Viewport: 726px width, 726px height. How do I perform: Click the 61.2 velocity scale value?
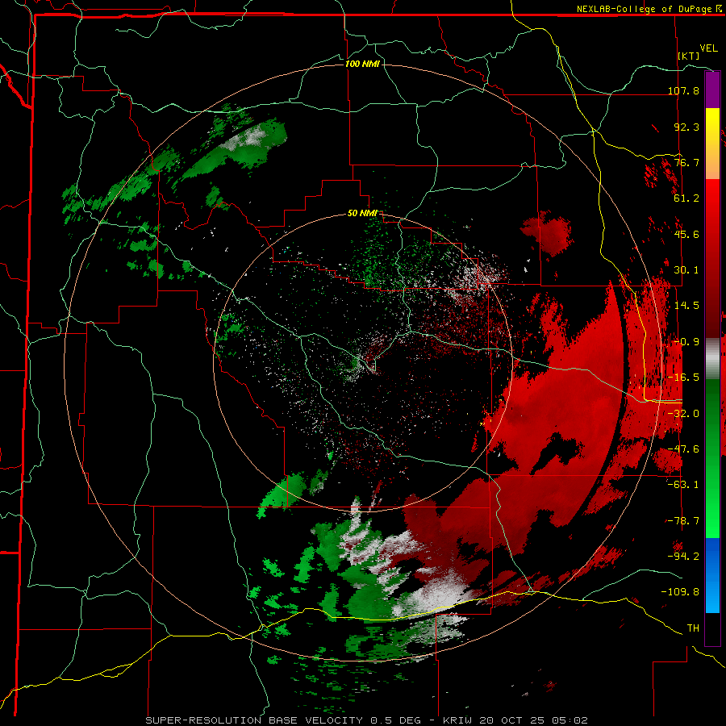pyautogui.click(x=686, y=198)
